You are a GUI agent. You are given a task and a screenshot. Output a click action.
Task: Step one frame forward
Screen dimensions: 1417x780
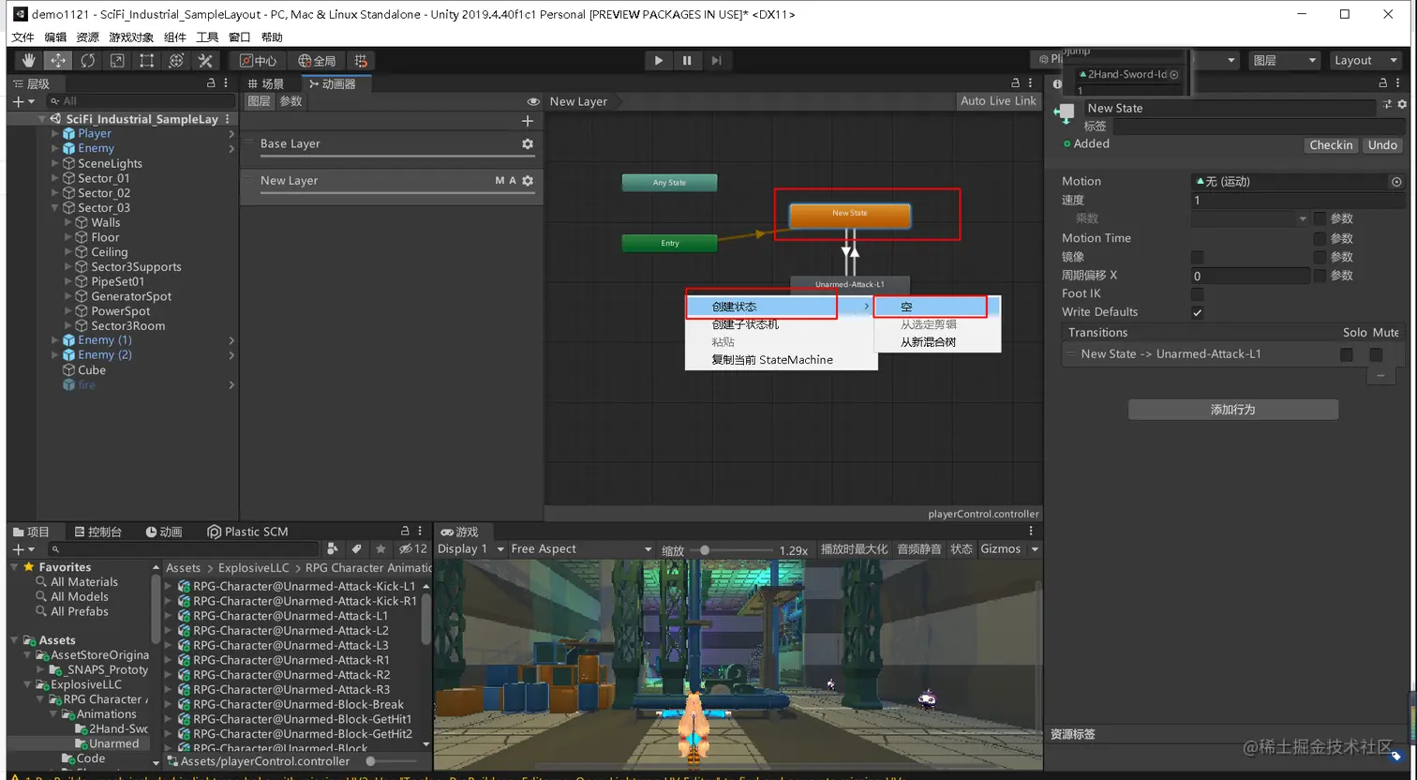(716, 60)
